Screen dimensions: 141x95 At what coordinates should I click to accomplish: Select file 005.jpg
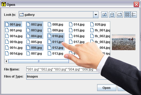pos(34,42)
